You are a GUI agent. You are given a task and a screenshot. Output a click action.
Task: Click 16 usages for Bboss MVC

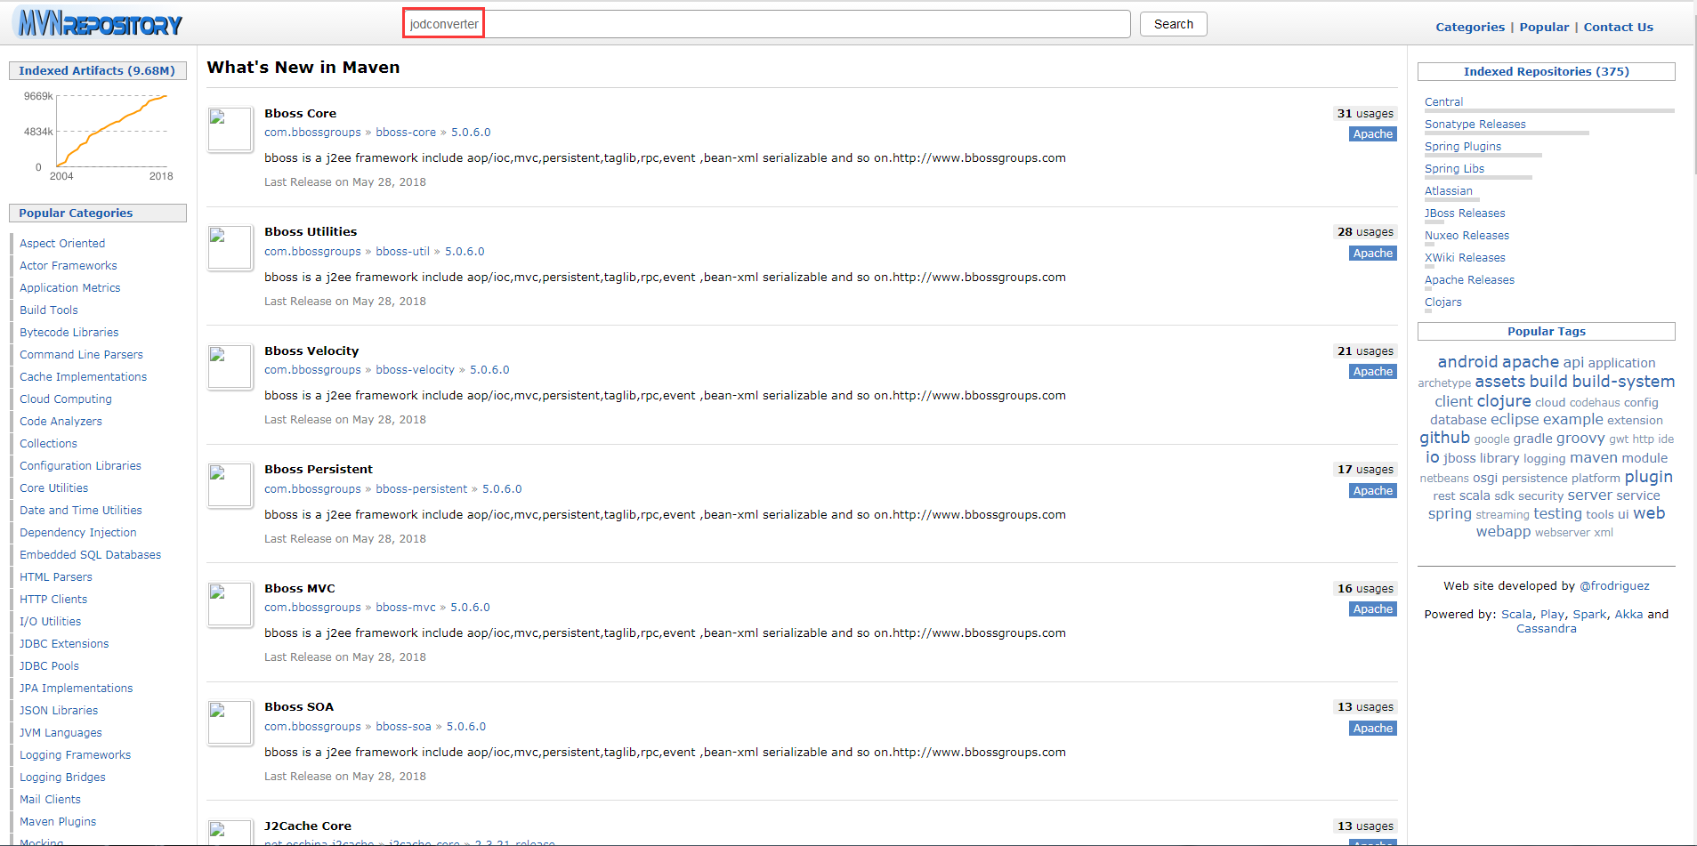(x=1365, y=588)
